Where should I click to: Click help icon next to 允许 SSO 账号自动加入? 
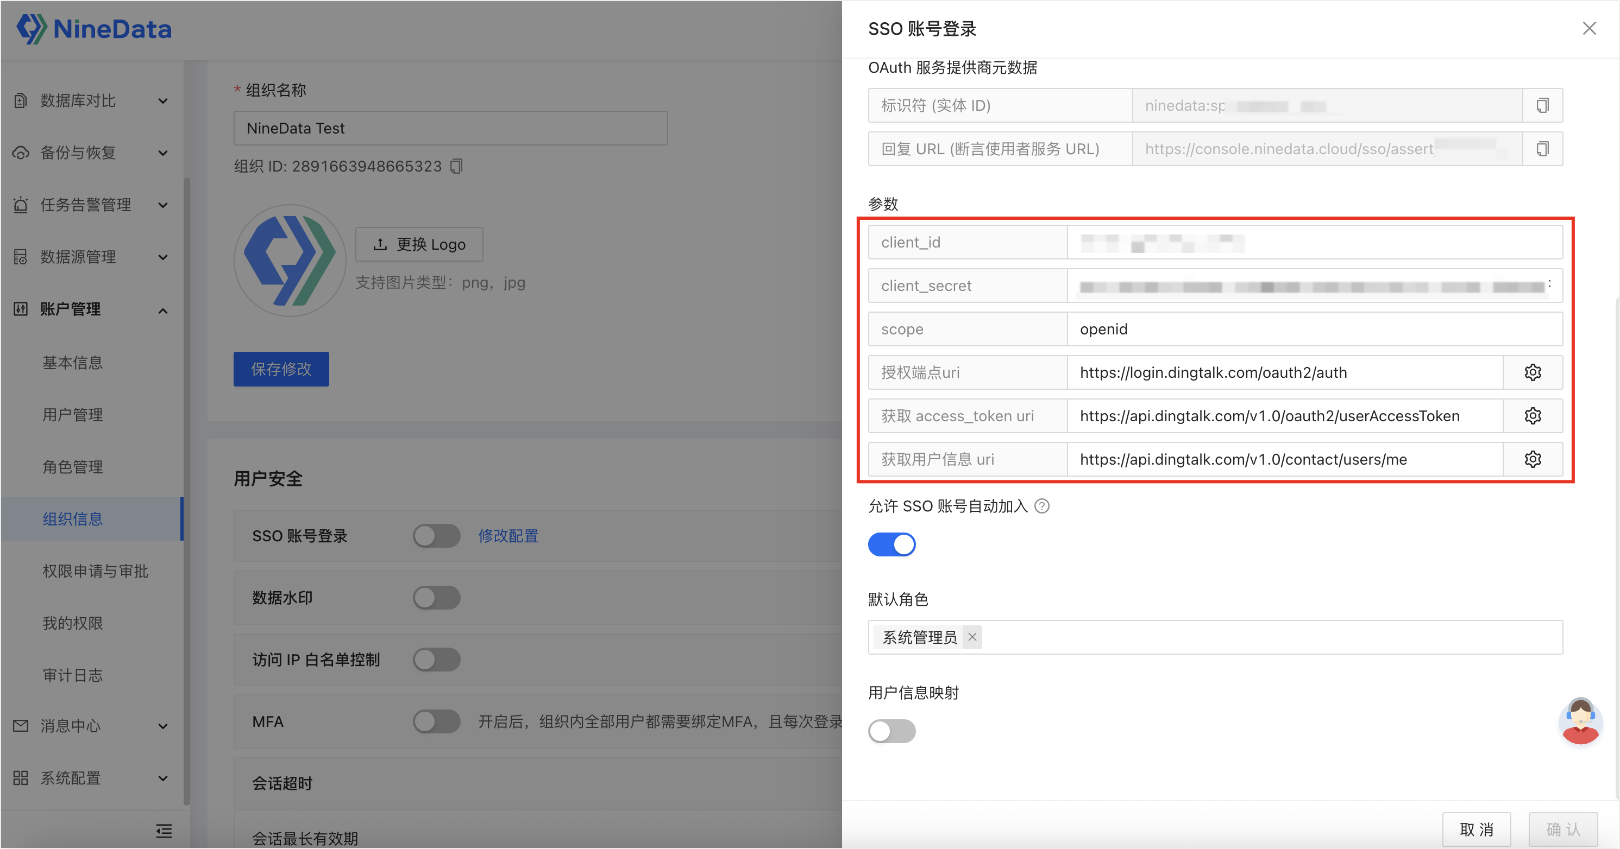pyautogui.click(x=1042, y=506)
